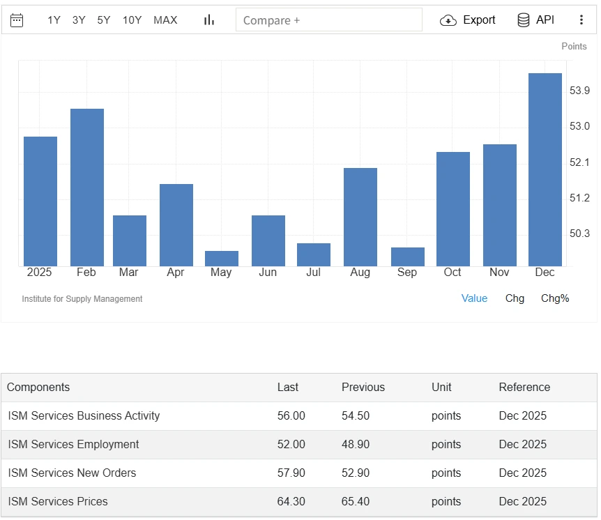
Task: Click the Dec bar in the chart
Action: [x=545, y=169]
